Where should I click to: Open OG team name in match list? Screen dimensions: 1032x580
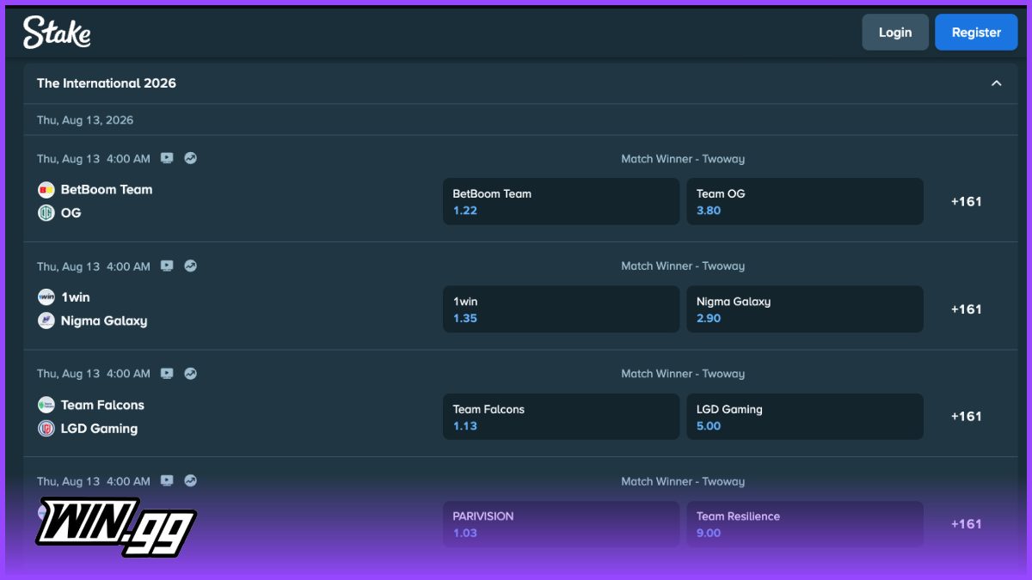(x=71, y=213)
